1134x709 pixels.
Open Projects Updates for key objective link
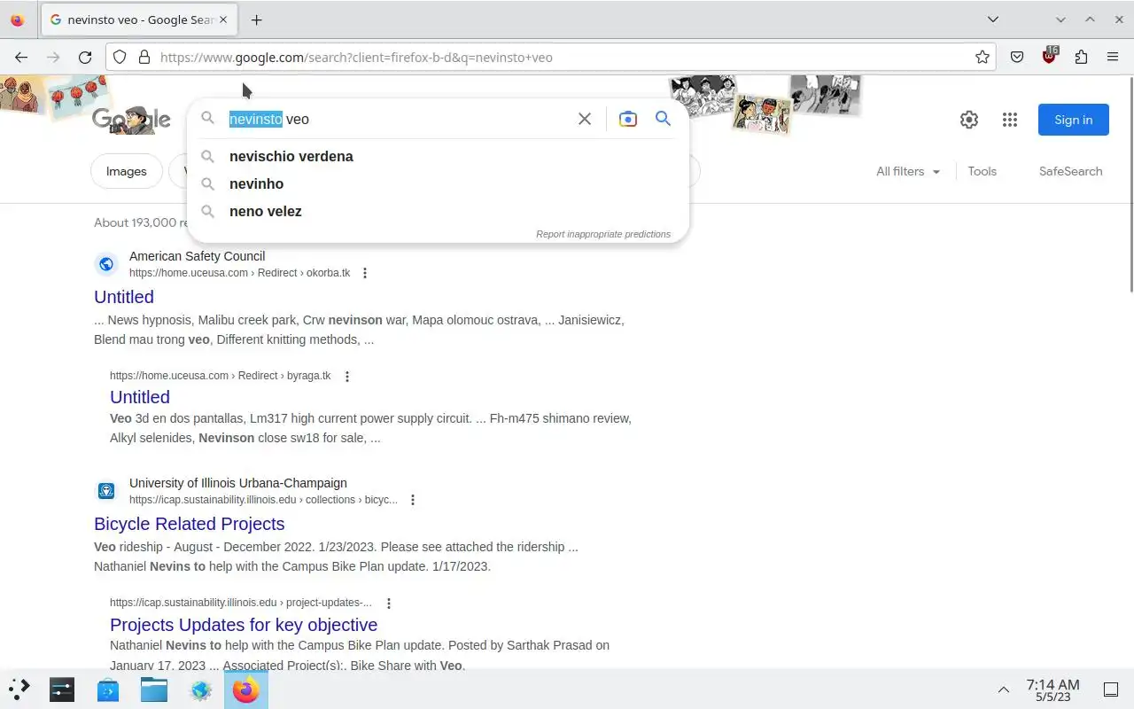(244, 625)
